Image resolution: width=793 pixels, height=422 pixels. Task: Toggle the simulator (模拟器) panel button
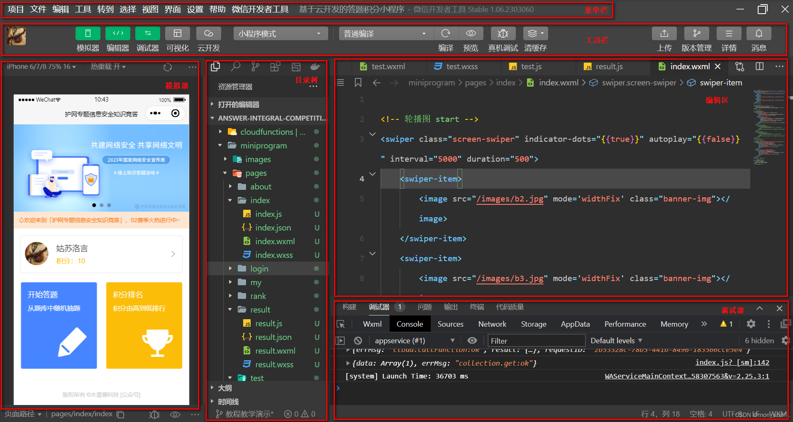coord(88,34)
